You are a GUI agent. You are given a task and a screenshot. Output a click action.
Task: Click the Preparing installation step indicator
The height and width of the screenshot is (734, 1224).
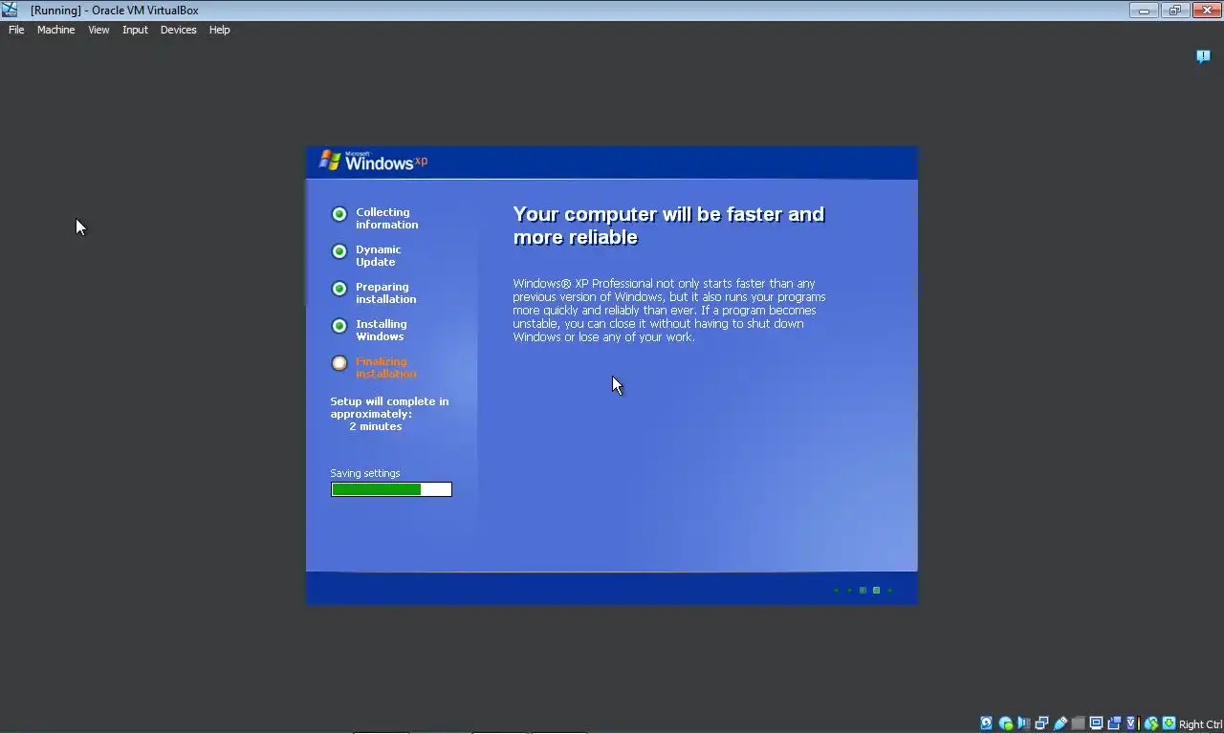click(339, 289)
